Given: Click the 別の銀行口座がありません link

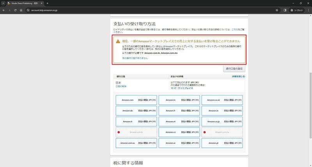Looking at the screenshot, I should (135, 58).
